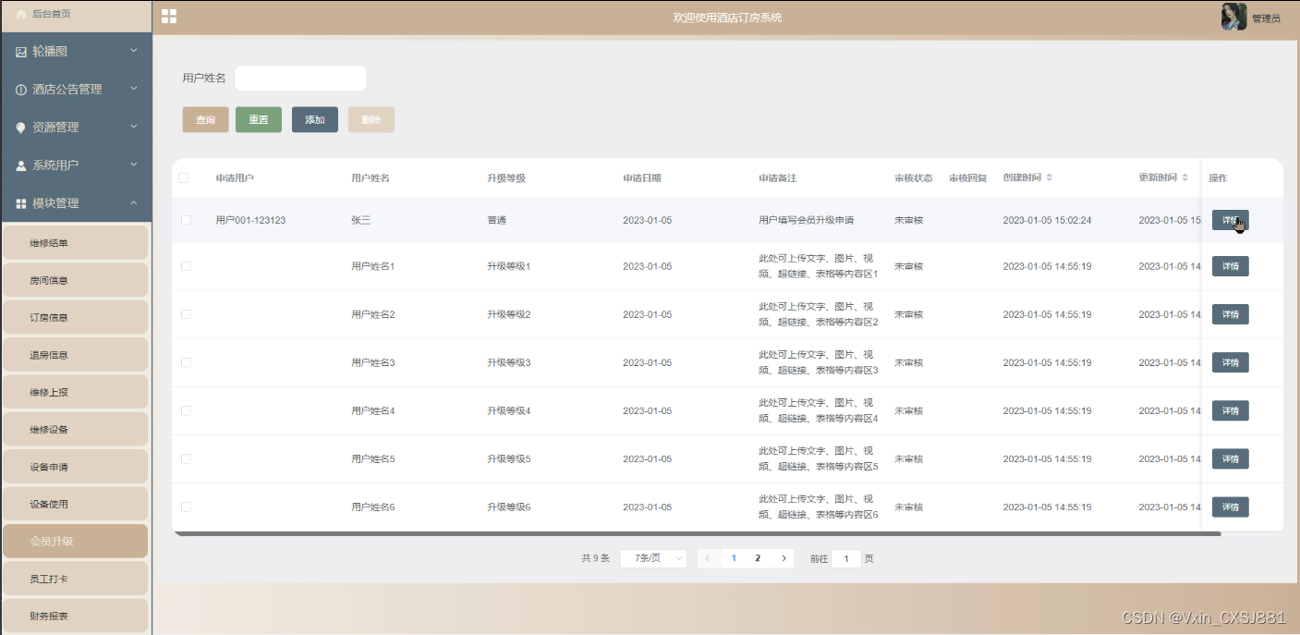The height and width of the screenshot is (635, 1300).
Task: Click the 2023-01-05 15:02:24 creation time cell
Action: [x=1047, y=220]
